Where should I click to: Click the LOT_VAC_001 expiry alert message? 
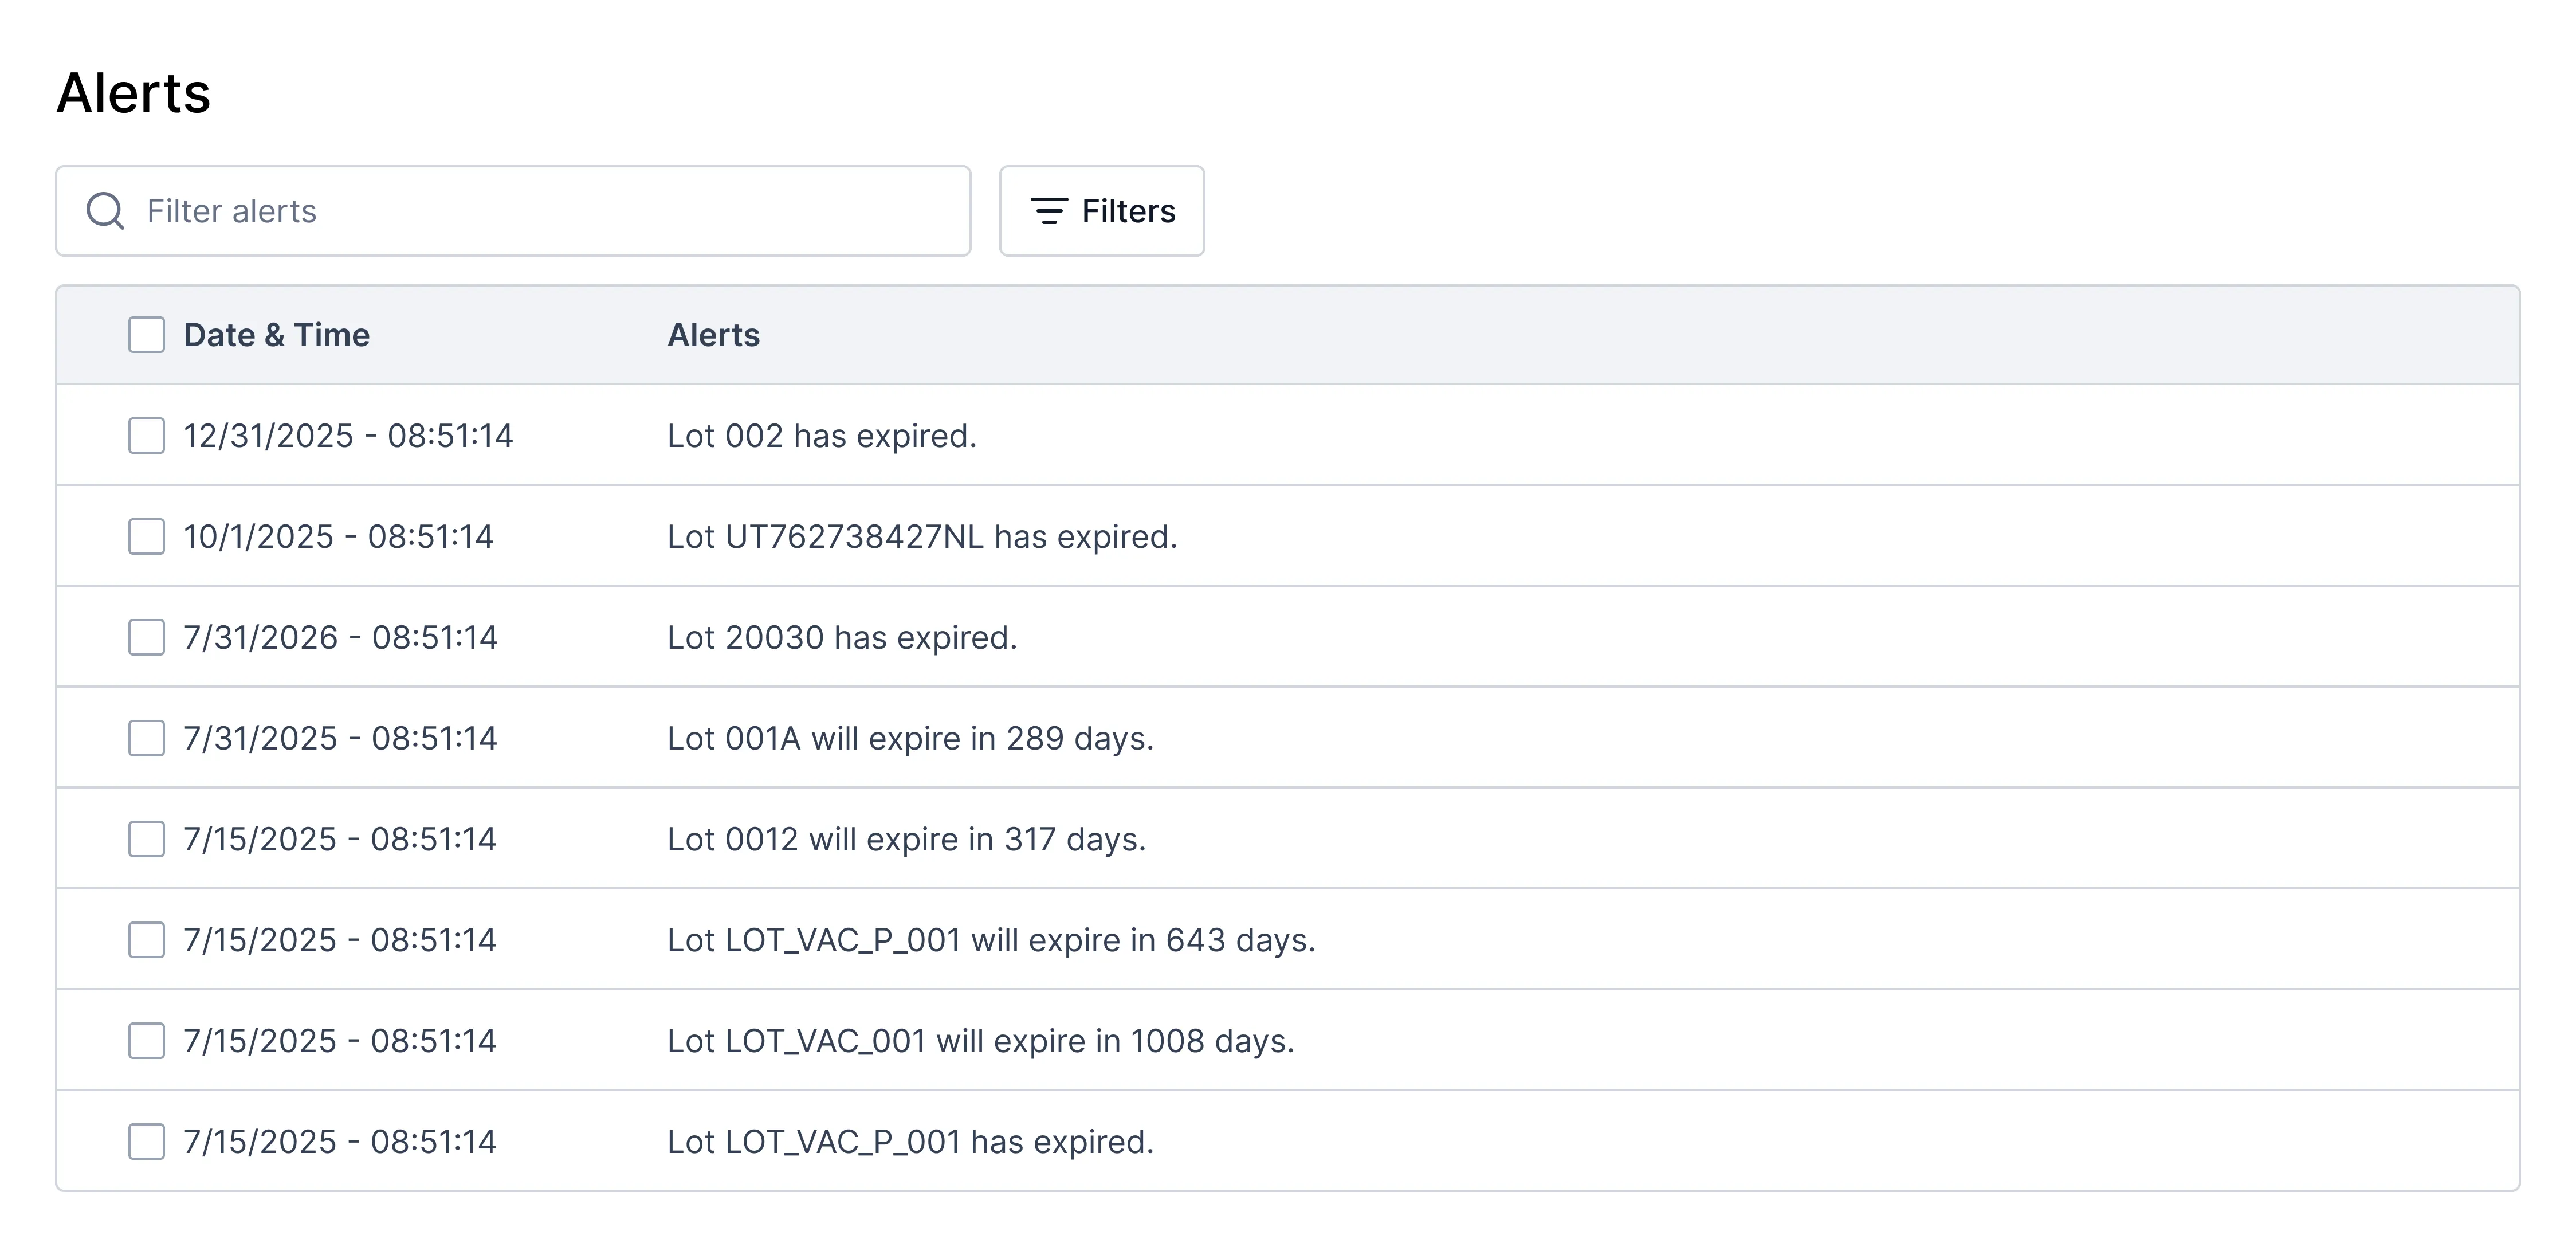pos(981,1040)
